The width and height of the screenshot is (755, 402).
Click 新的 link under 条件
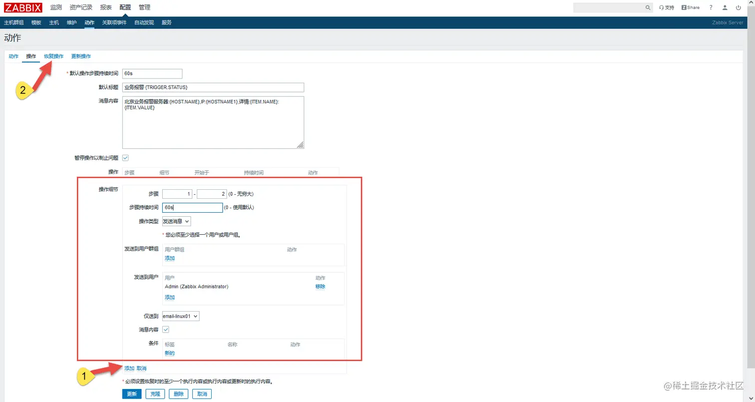[x=170, y=353]
